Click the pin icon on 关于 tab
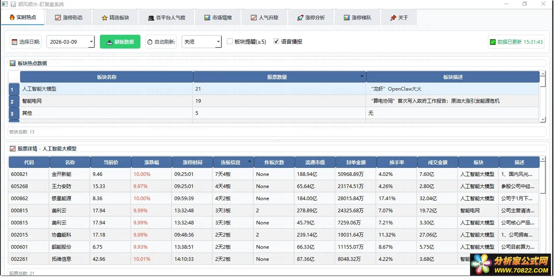Image resolution: width=555 pixels, height=277 pixels. click(393, 18)
